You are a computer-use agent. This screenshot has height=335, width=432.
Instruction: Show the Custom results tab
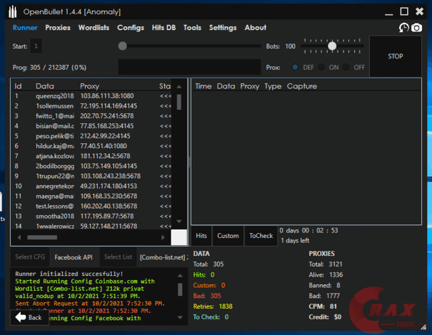point(228,236)
